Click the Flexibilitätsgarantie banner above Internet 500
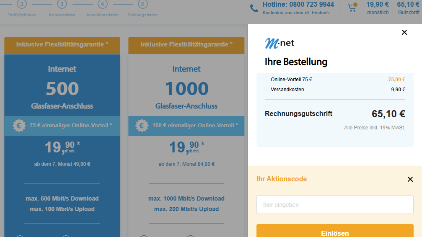422x237 pixels. point(62,45)
